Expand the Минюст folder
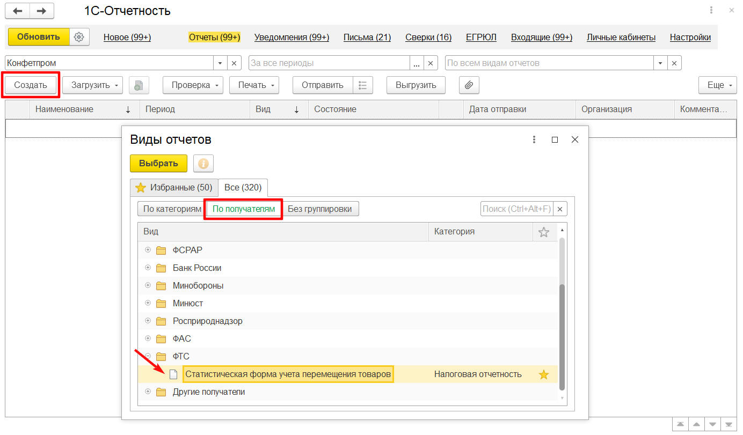 (x=148, y=303)
